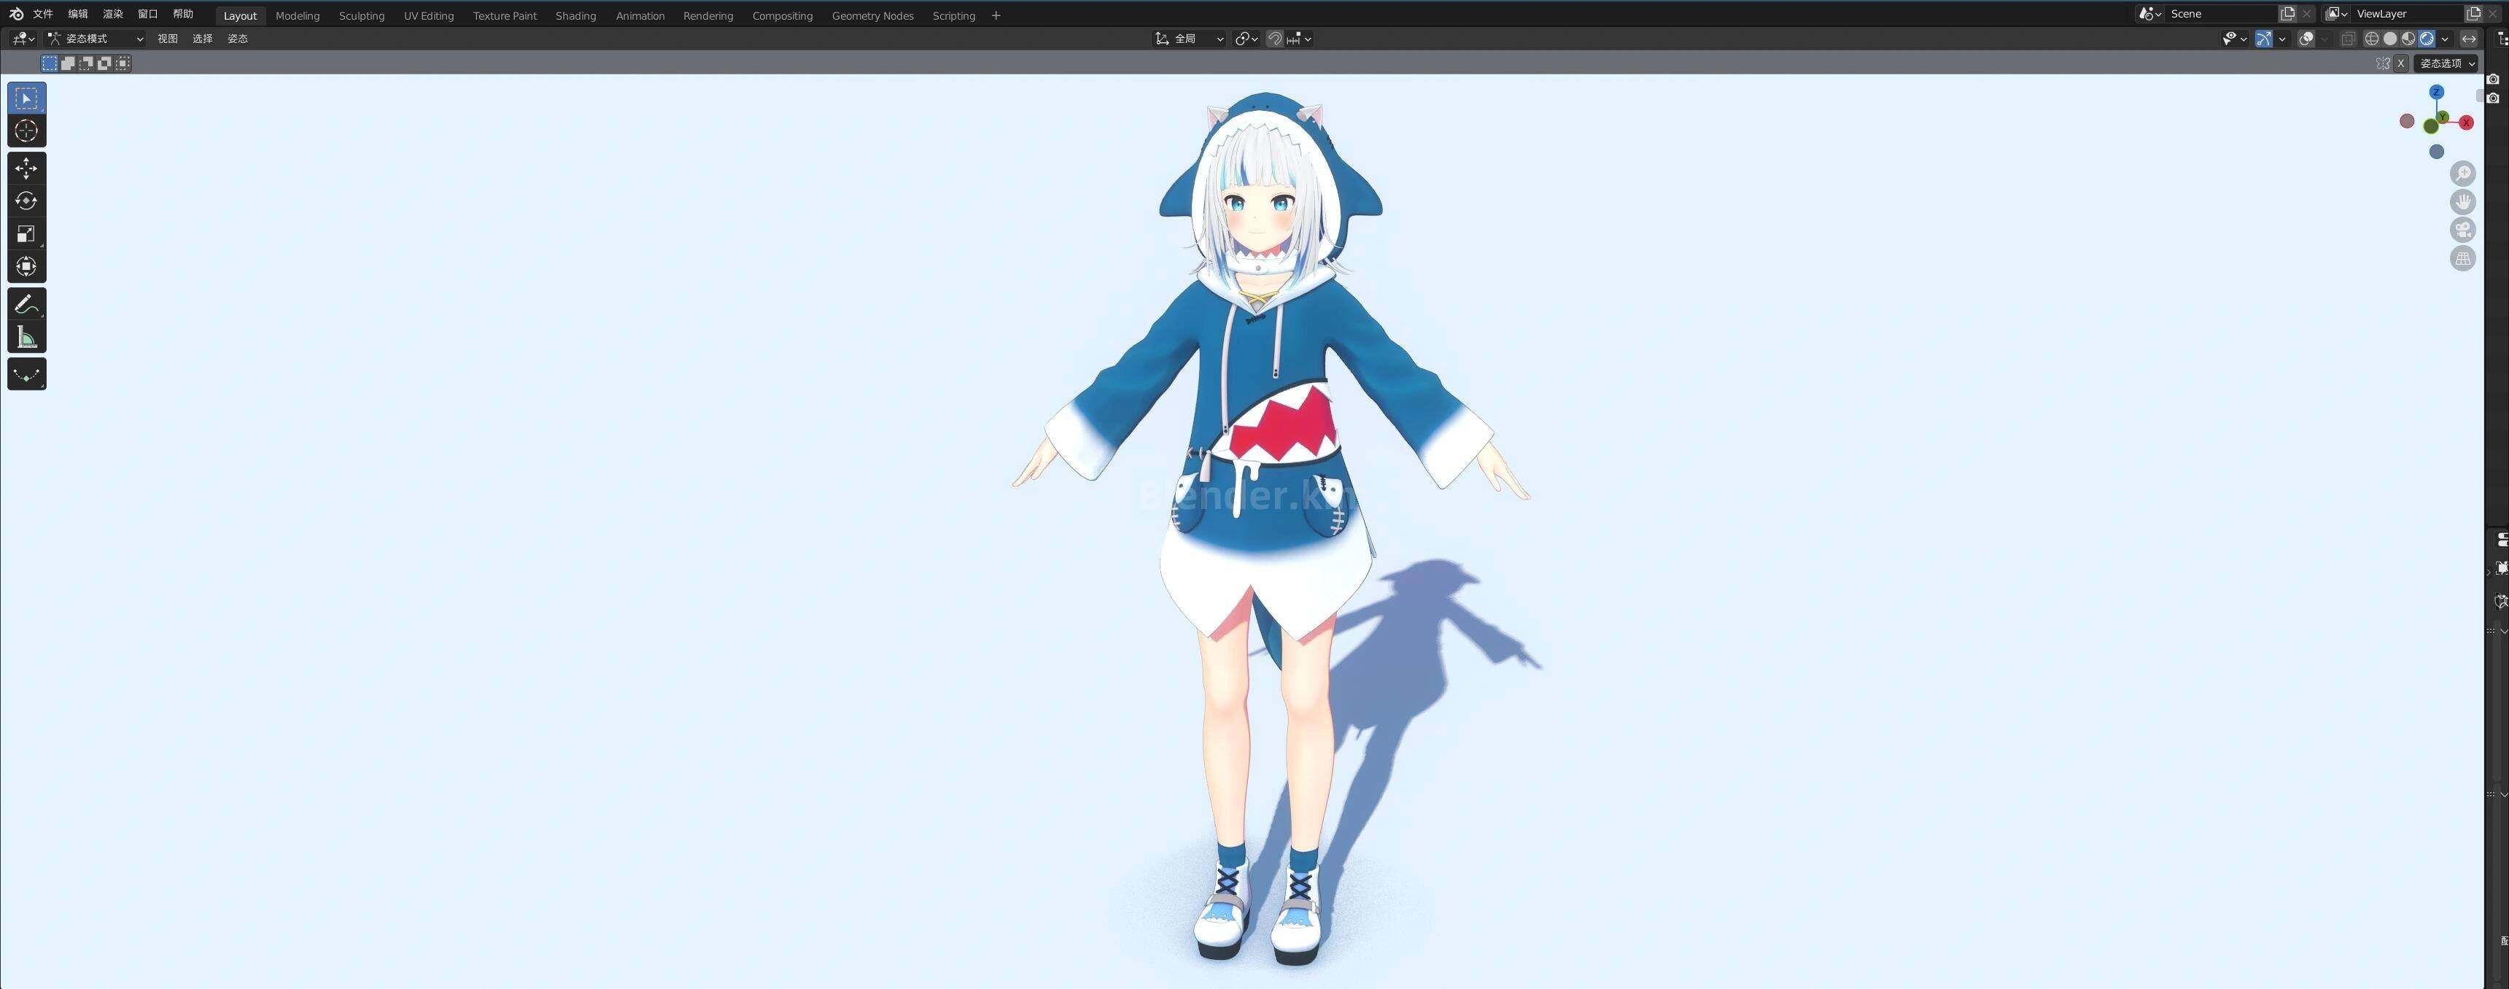Screen dimensions: 2509x989
Task: Open the view layer browse dropdown
Action: 2335,14
